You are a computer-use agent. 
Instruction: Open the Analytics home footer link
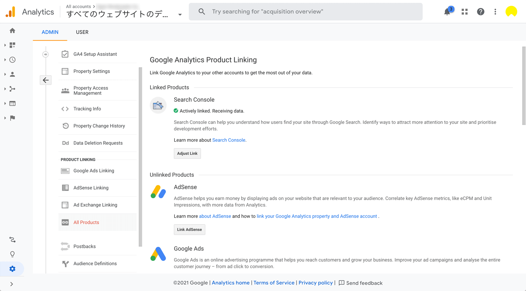[x=231, y=283]
